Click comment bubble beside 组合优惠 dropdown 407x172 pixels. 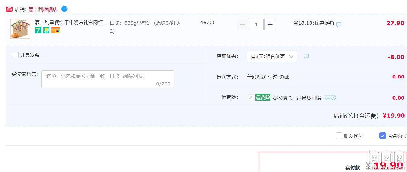306,56
